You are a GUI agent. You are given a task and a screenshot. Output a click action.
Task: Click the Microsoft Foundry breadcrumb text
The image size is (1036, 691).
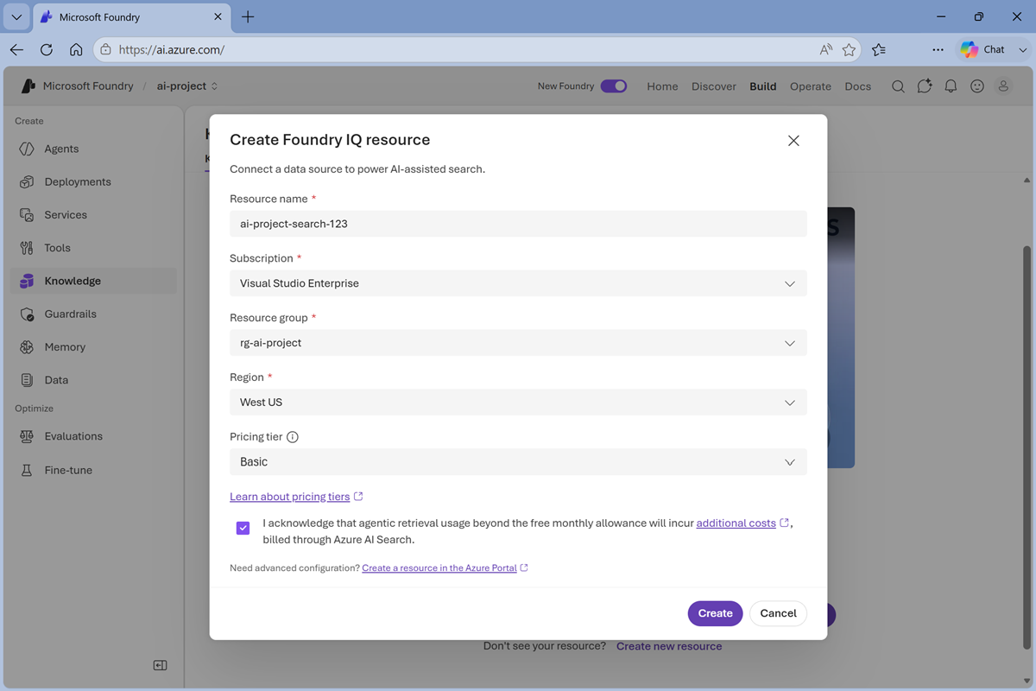coord(88,86)
